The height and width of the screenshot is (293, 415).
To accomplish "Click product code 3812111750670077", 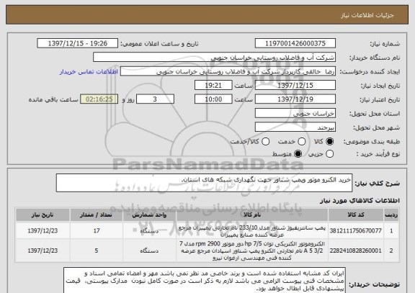I will pos(356,231).
